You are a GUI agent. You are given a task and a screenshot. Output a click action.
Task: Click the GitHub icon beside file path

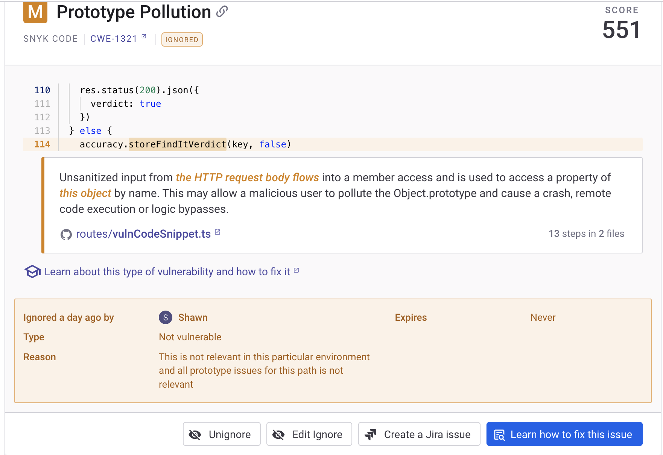click(66, 235)
